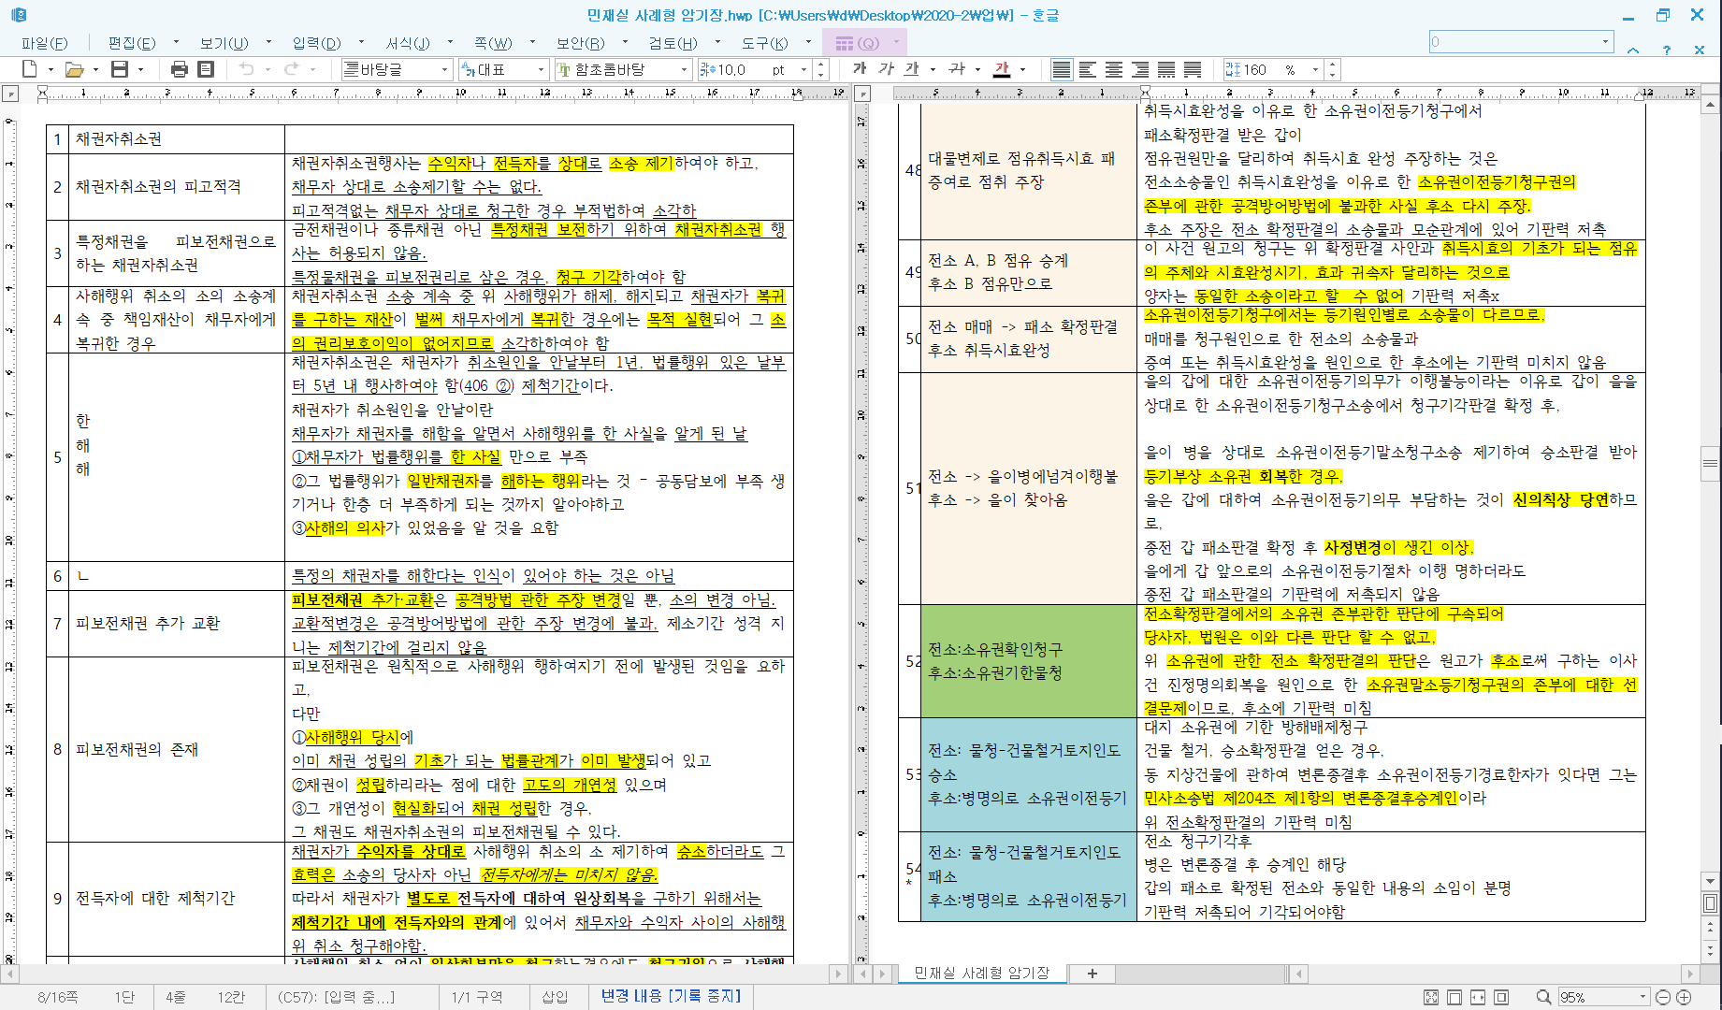Click the search input field at top right
Viewport: 1722px width, 1010px height.
click(1514, 42)
